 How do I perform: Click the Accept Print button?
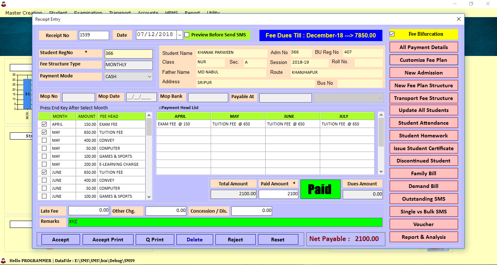click(108, 240)
